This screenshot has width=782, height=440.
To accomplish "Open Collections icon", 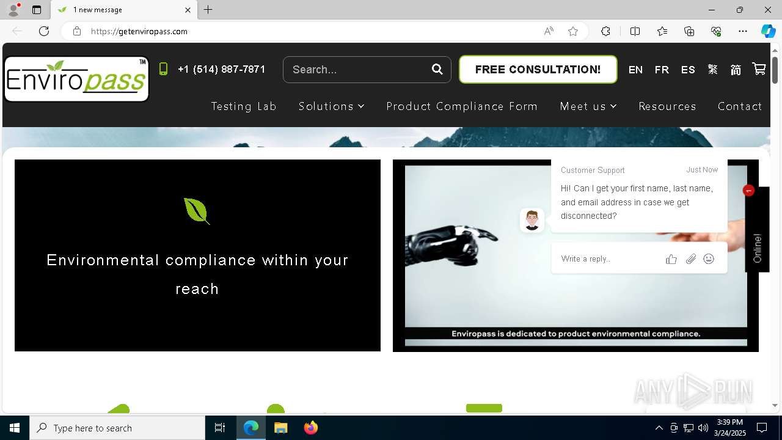I will [x=689, y=31].
